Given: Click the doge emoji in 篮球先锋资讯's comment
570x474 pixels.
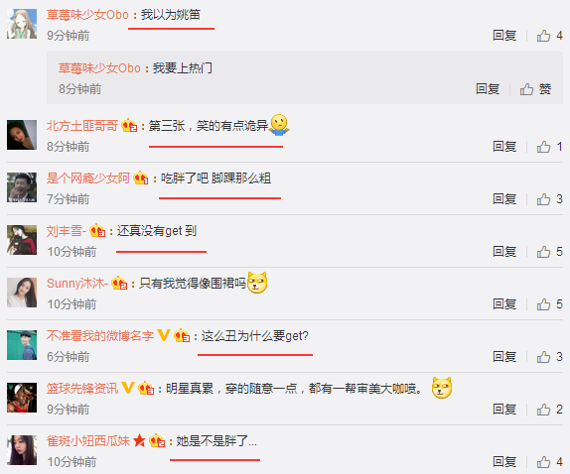Looking at the screenshot, I should [442, 388].
